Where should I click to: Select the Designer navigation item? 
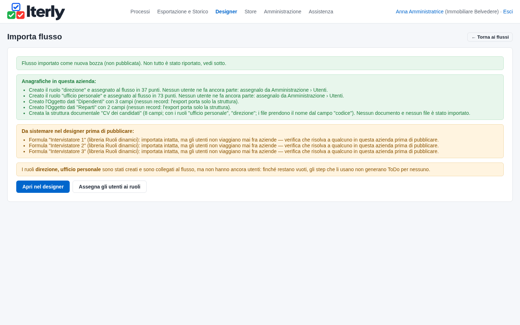point(226,12)
